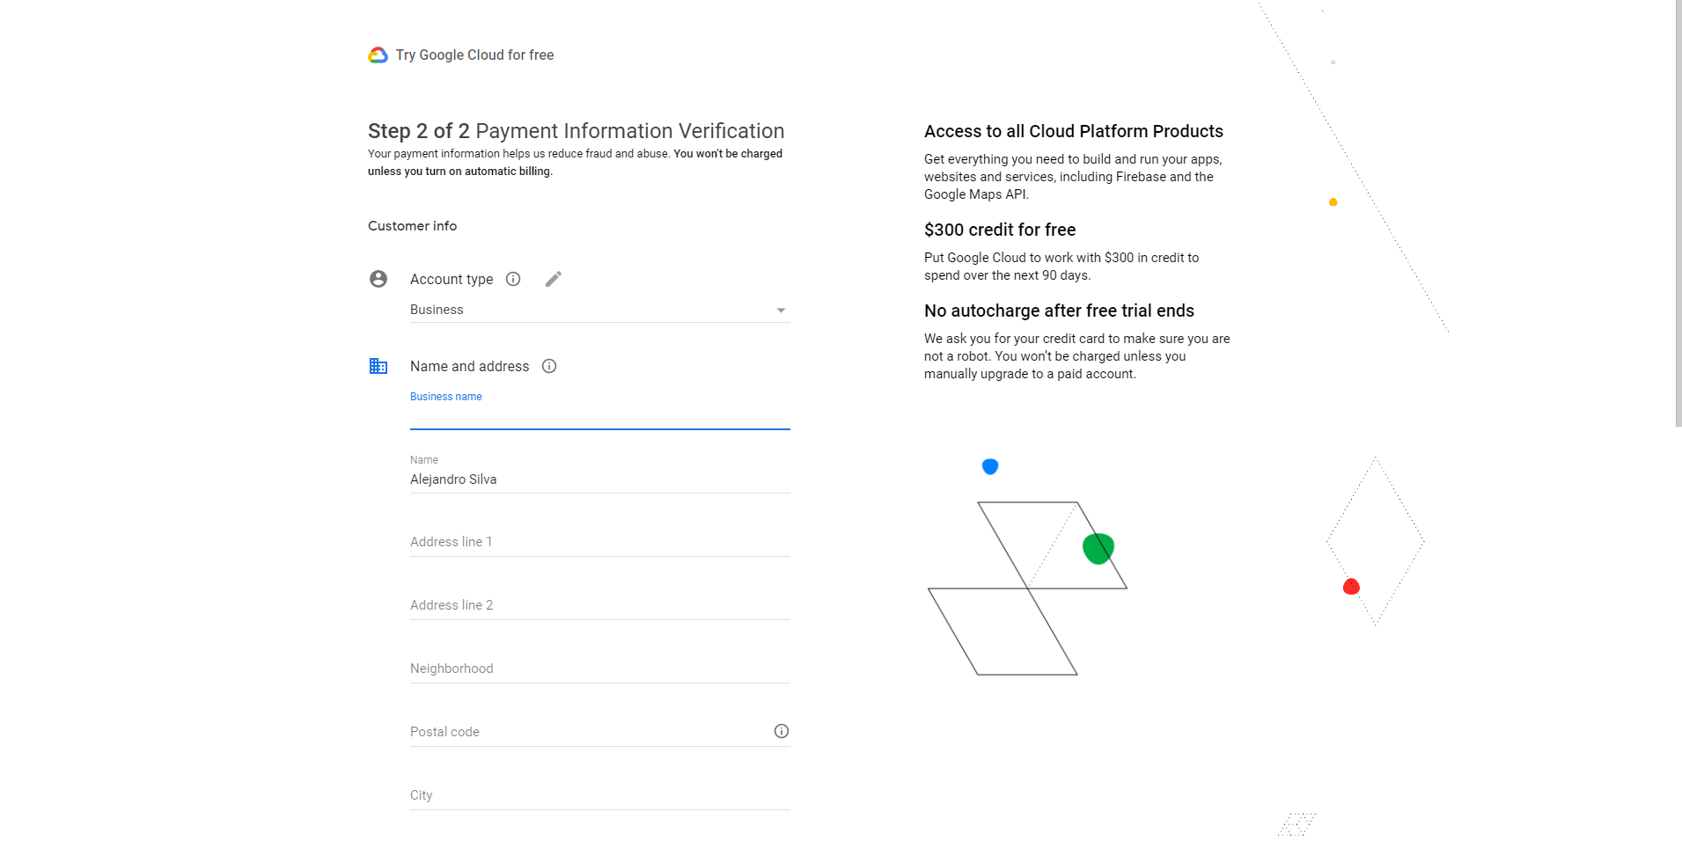
Task: Show the Name and address info tooltip
Action: point(549,366)
